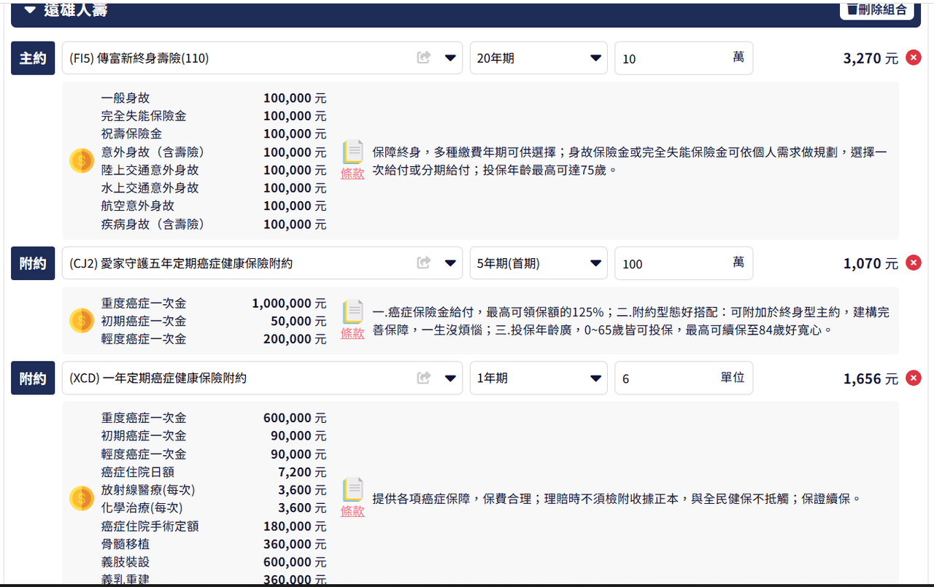Edit the CJ2 coverage amount field showing 100
The height and width of the screenshot is (587, 934).
(684, 263)
